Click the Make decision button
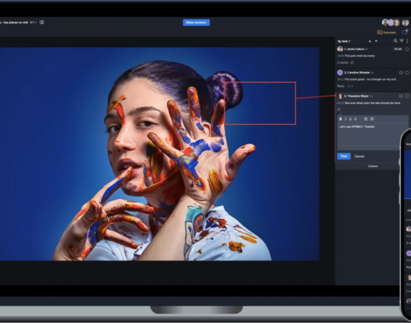 196,23
